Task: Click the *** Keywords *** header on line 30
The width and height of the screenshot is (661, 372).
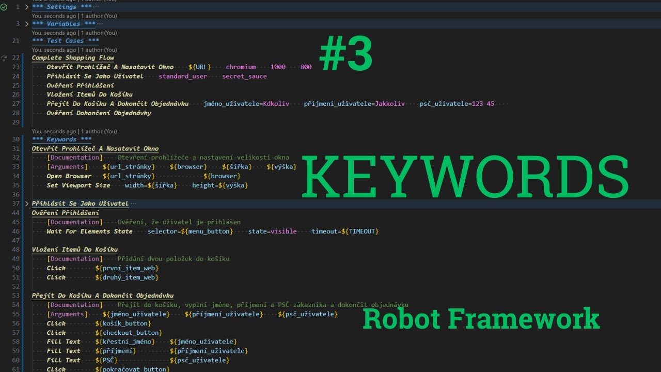Action: point(62,139)
